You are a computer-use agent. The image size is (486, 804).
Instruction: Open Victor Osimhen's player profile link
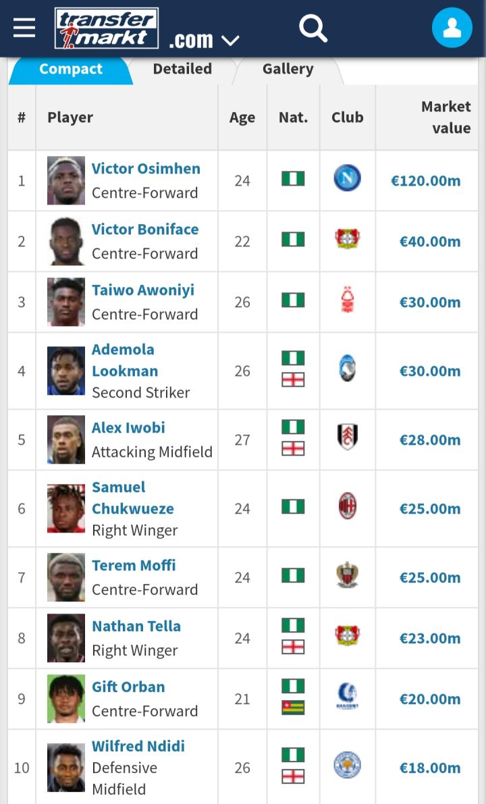click(x=146, y=169)
